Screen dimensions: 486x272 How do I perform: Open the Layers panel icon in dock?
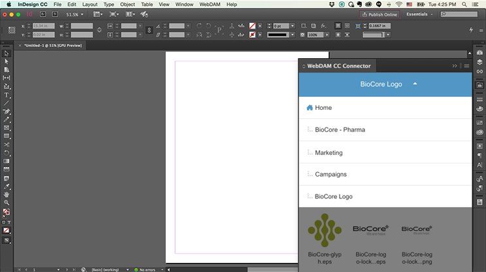point(479,62)
